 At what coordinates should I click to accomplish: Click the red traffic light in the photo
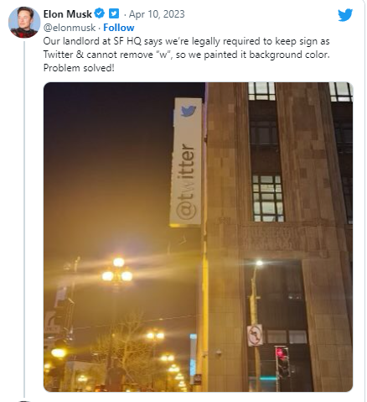pyautogui.click(x=279, y=352)
